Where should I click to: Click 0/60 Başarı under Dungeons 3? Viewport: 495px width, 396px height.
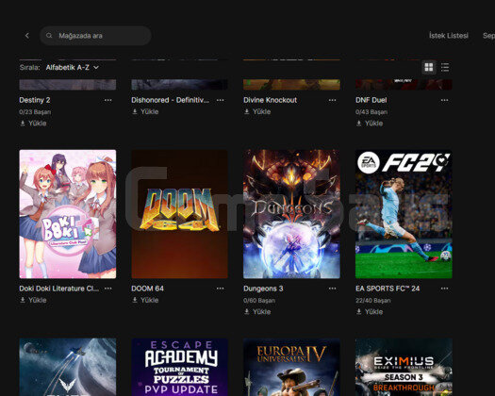click(x=259, y=301)
